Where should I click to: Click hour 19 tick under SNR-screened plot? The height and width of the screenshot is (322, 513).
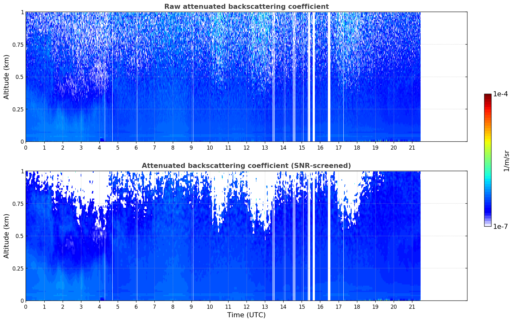pyautogui.click(x=375, y=307)
